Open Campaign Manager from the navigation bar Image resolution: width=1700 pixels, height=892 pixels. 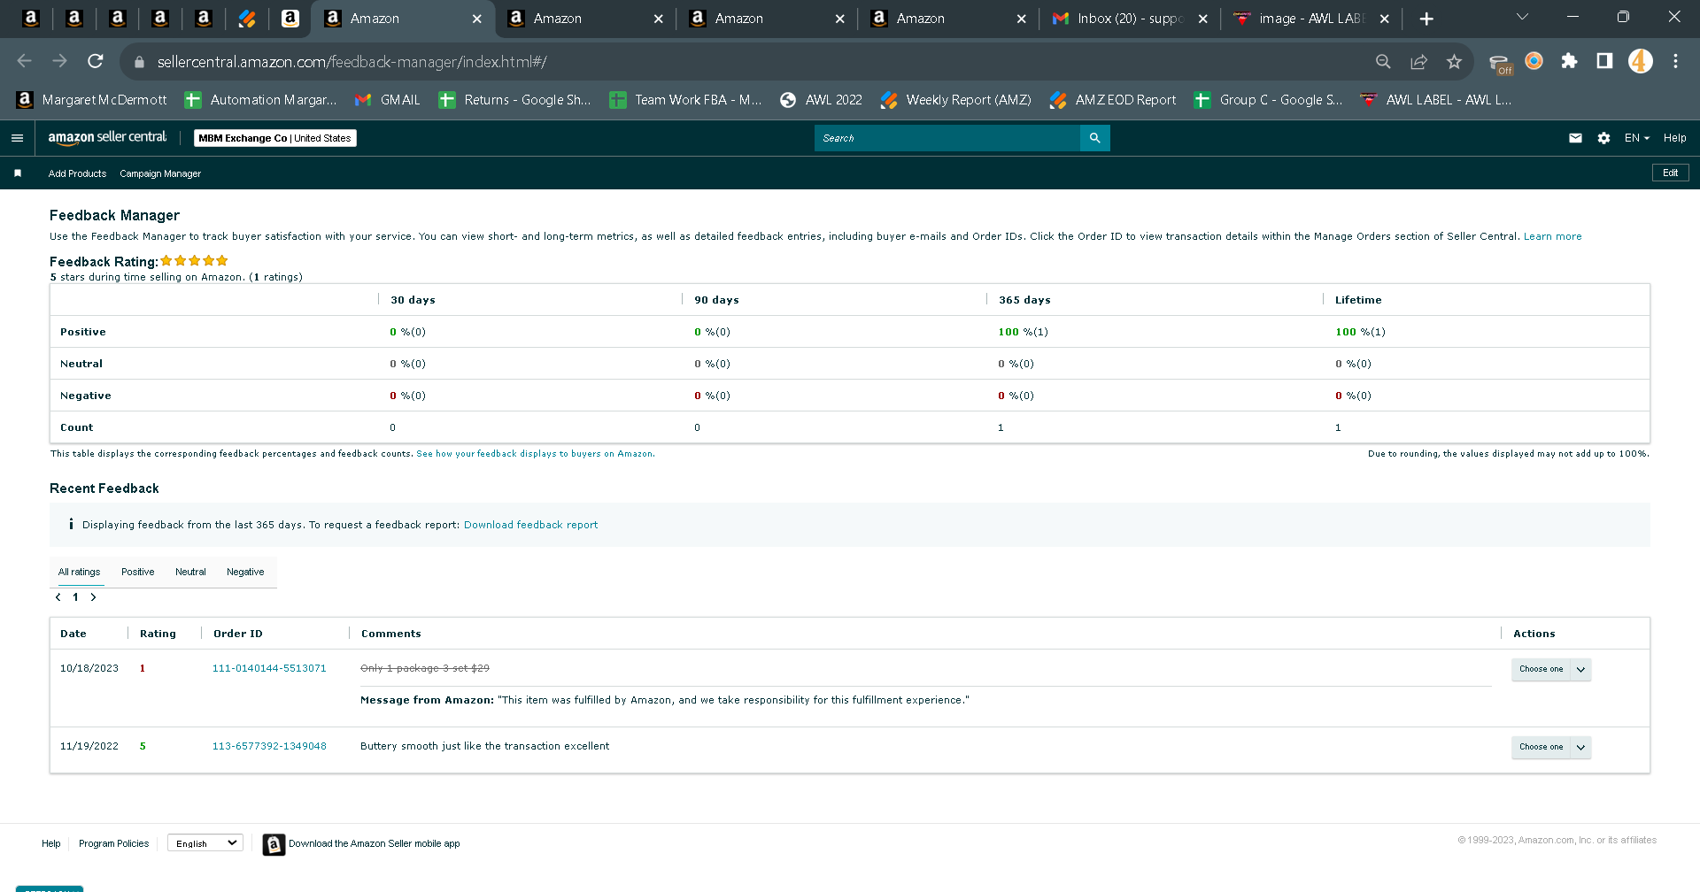[160, 173]
